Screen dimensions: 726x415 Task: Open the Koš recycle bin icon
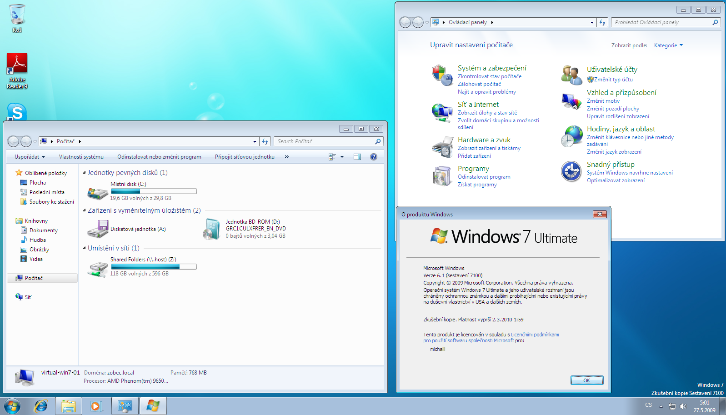17,15
